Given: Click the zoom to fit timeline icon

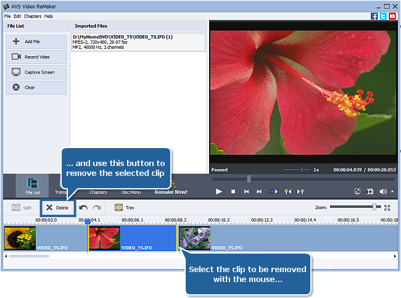Looking at the screenshot, I should coord(387,208).
